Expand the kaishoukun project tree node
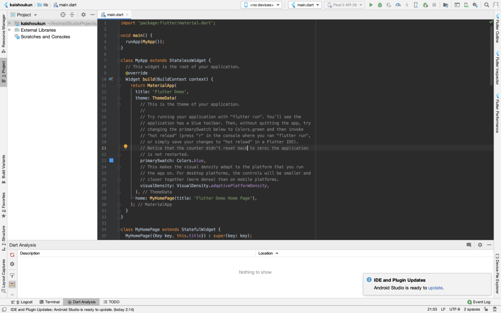Image resolution: width=501 pixels, height=313 pixels. (x=10, y=23)
